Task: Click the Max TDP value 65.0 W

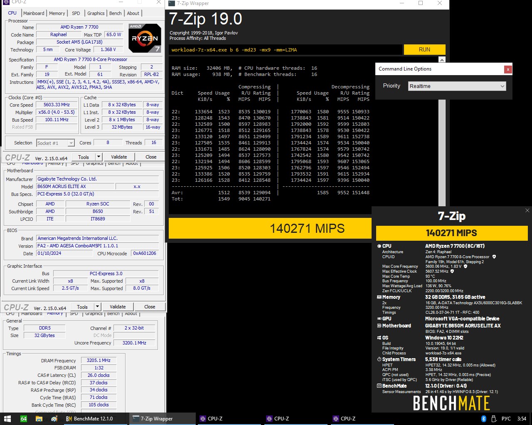Action: pyautogui.click(x=114, y=34)
